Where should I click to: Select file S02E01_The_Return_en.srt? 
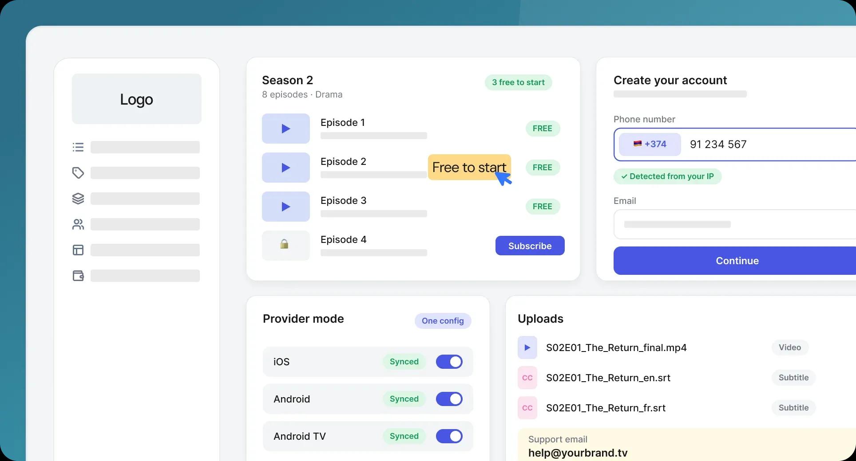(608, 378)
